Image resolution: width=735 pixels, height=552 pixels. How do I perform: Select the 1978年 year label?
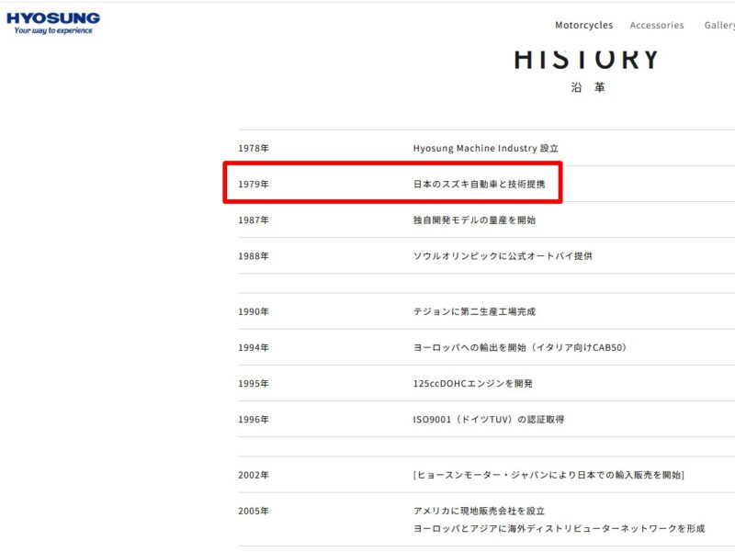(x=254, y=148)
